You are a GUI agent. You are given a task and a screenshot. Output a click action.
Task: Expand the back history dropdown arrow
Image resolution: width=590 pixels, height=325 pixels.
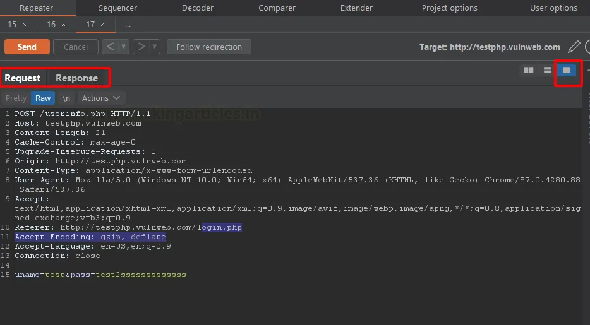pyautogui.click(x=124, y=47)
